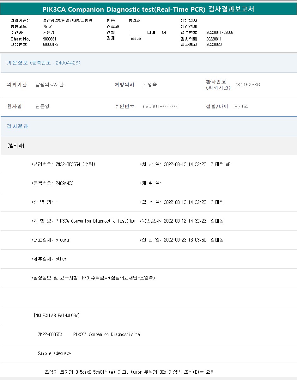Click the specimen type value Tissue
Screen dimensions: 297x380
(135, 38)
